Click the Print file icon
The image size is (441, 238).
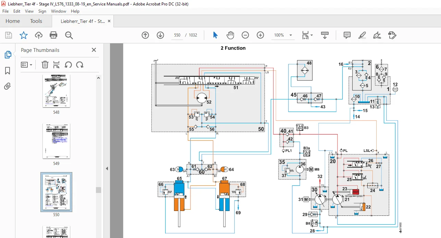click(53, 35)
